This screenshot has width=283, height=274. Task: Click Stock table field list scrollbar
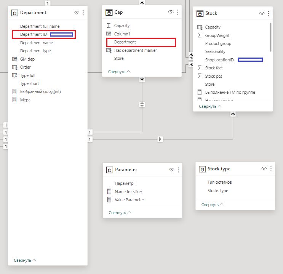coord(270,37)
